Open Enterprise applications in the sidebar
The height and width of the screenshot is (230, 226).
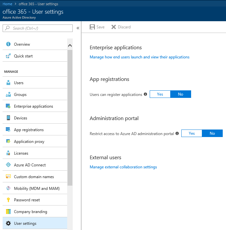[x=35, y=106]
